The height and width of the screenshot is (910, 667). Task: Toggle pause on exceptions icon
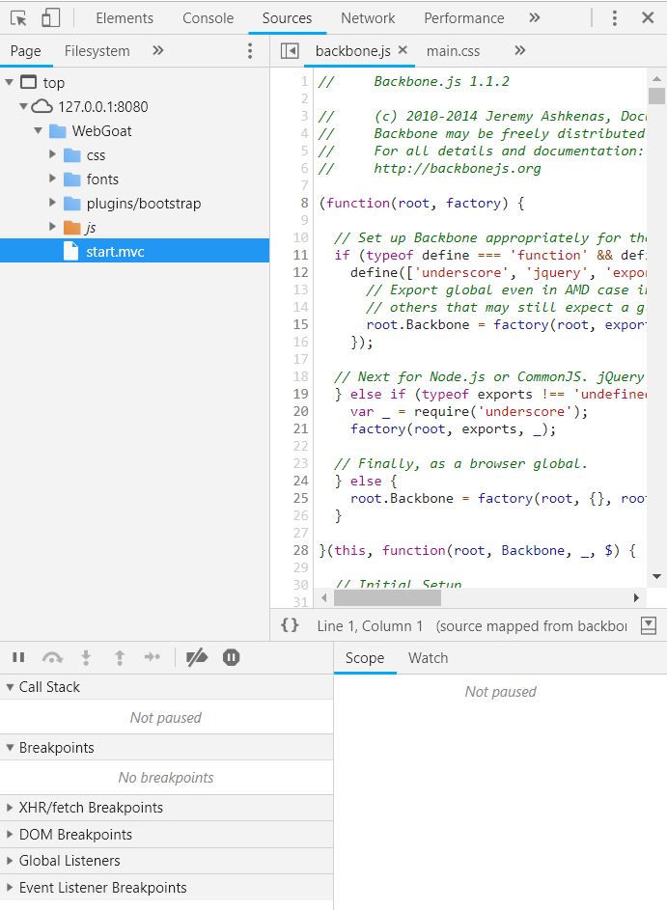(231, 657)
